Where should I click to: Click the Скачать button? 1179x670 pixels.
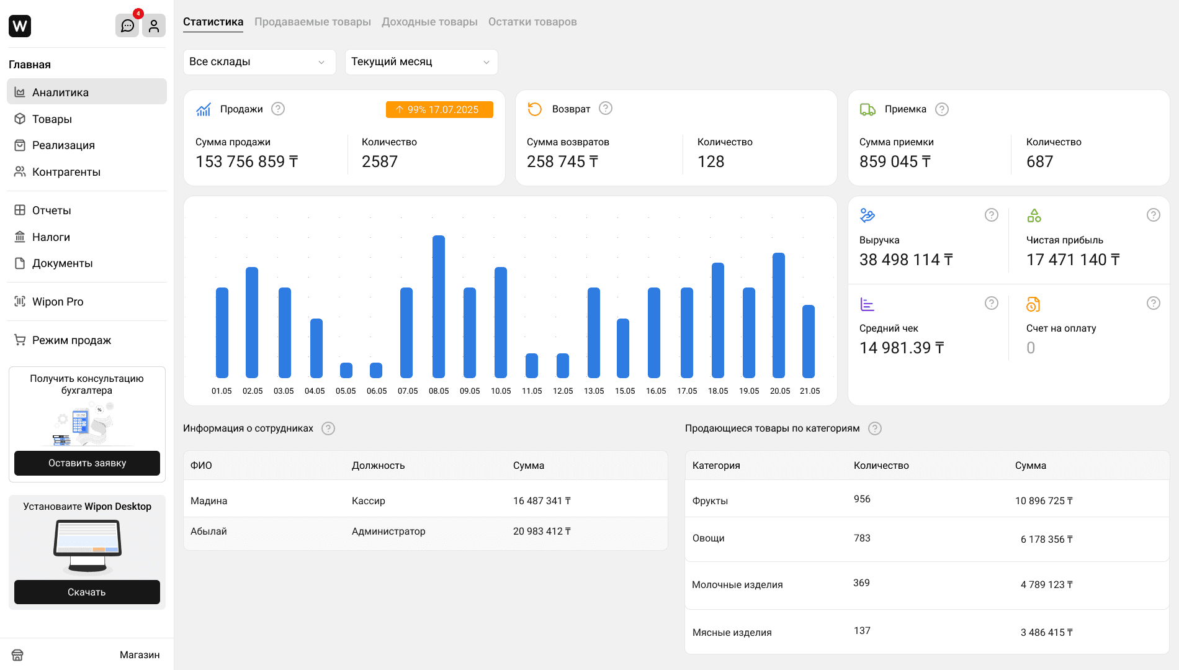tap(87, 592)
